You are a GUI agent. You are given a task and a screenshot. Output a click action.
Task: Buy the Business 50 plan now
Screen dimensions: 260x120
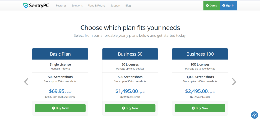[130, 108]
